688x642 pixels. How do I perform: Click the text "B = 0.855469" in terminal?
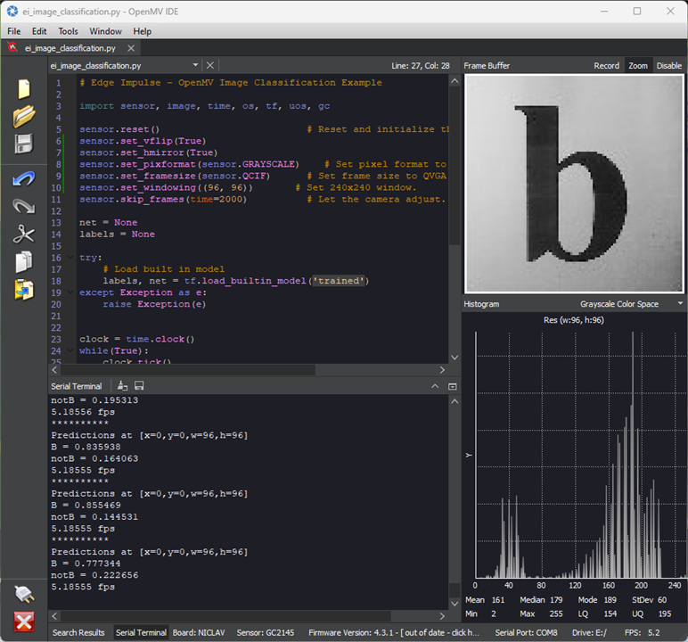pos(86,505)
